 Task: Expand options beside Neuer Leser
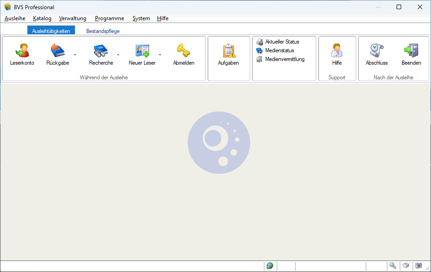(160, 55)
